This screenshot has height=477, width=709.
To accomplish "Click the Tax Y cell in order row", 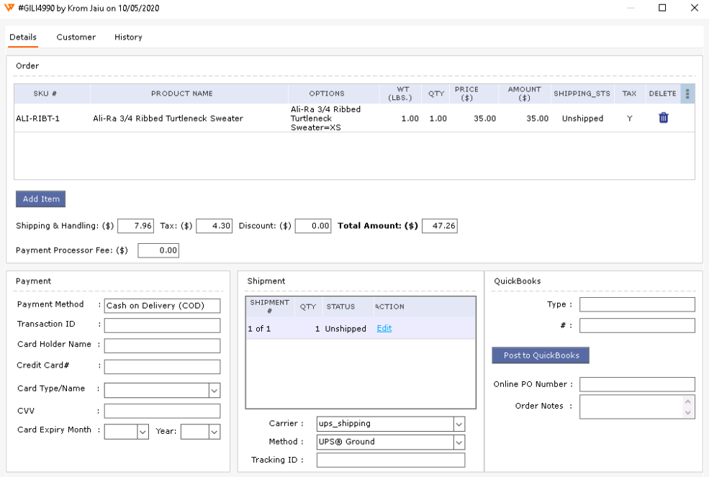I will click(x=629, y=119).
